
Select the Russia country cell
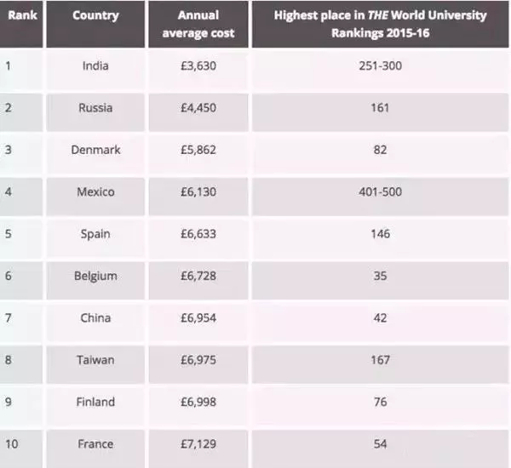click(x=95, y=108)
